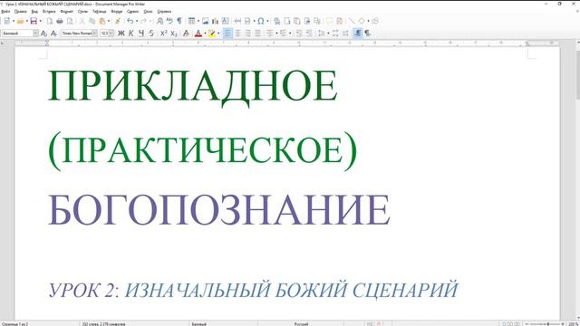
Task: Open the Вид menu
Action: point(34,12)
